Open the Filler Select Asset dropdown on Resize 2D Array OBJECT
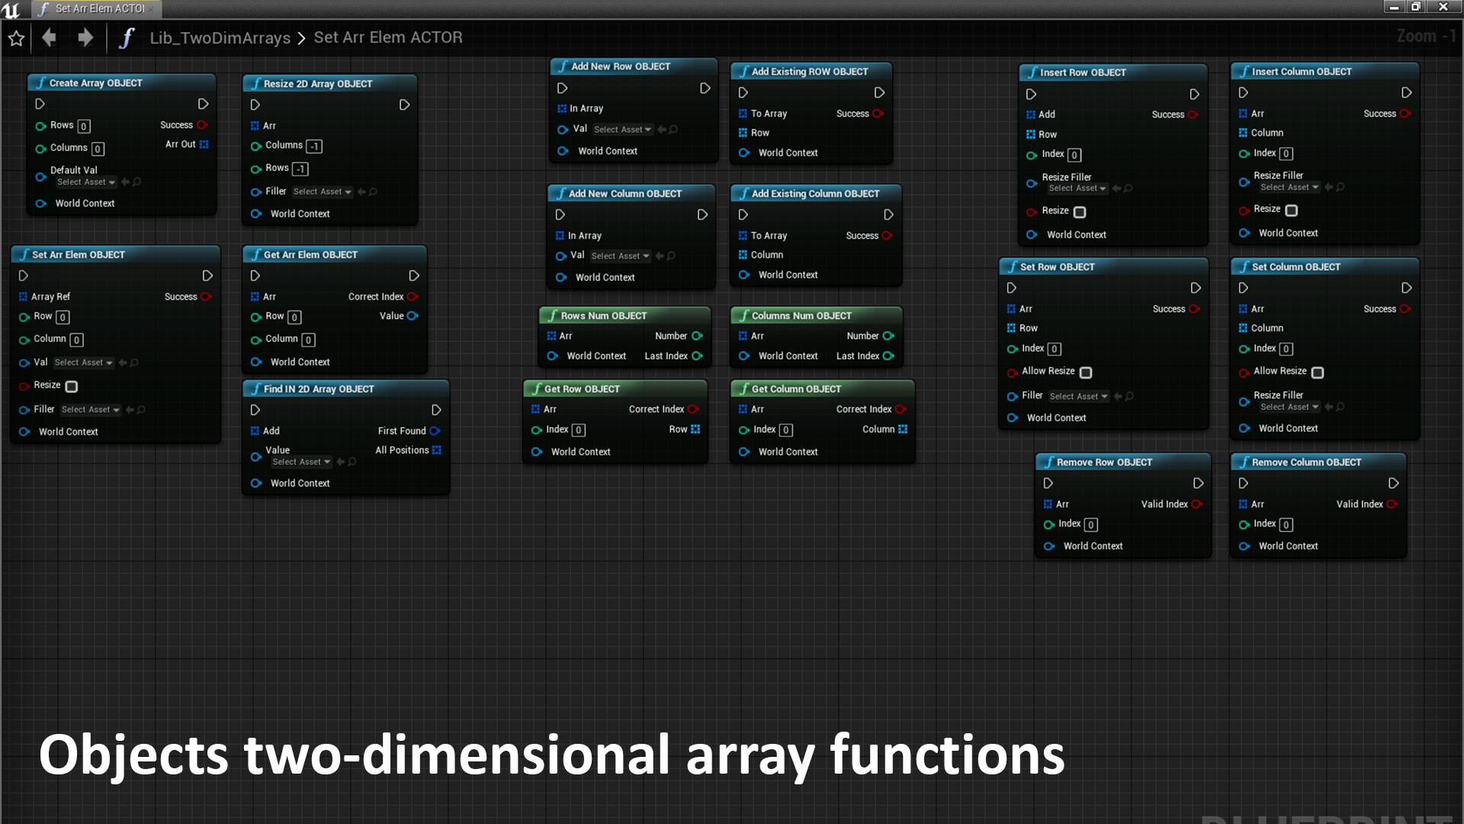 coord(321,192)
